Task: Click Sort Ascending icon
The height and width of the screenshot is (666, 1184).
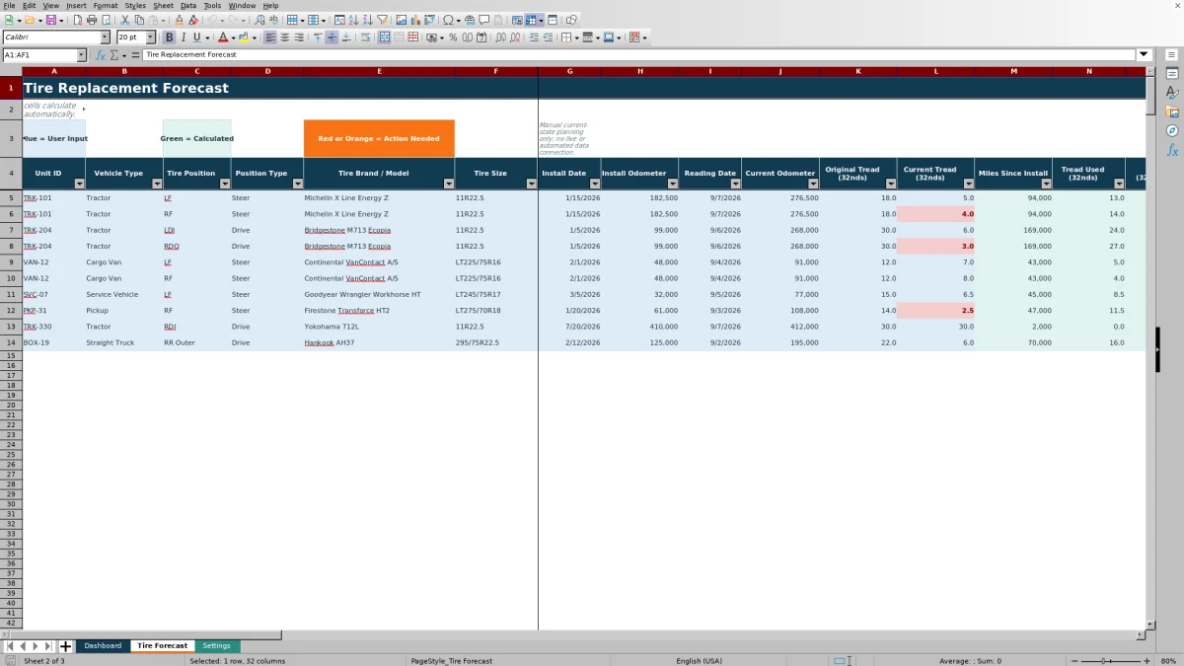Action: 353,20
